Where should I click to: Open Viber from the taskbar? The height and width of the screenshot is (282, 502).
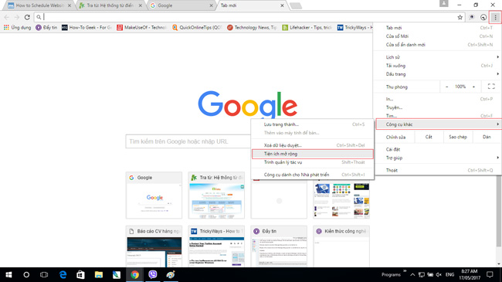[x=153, y=274]
